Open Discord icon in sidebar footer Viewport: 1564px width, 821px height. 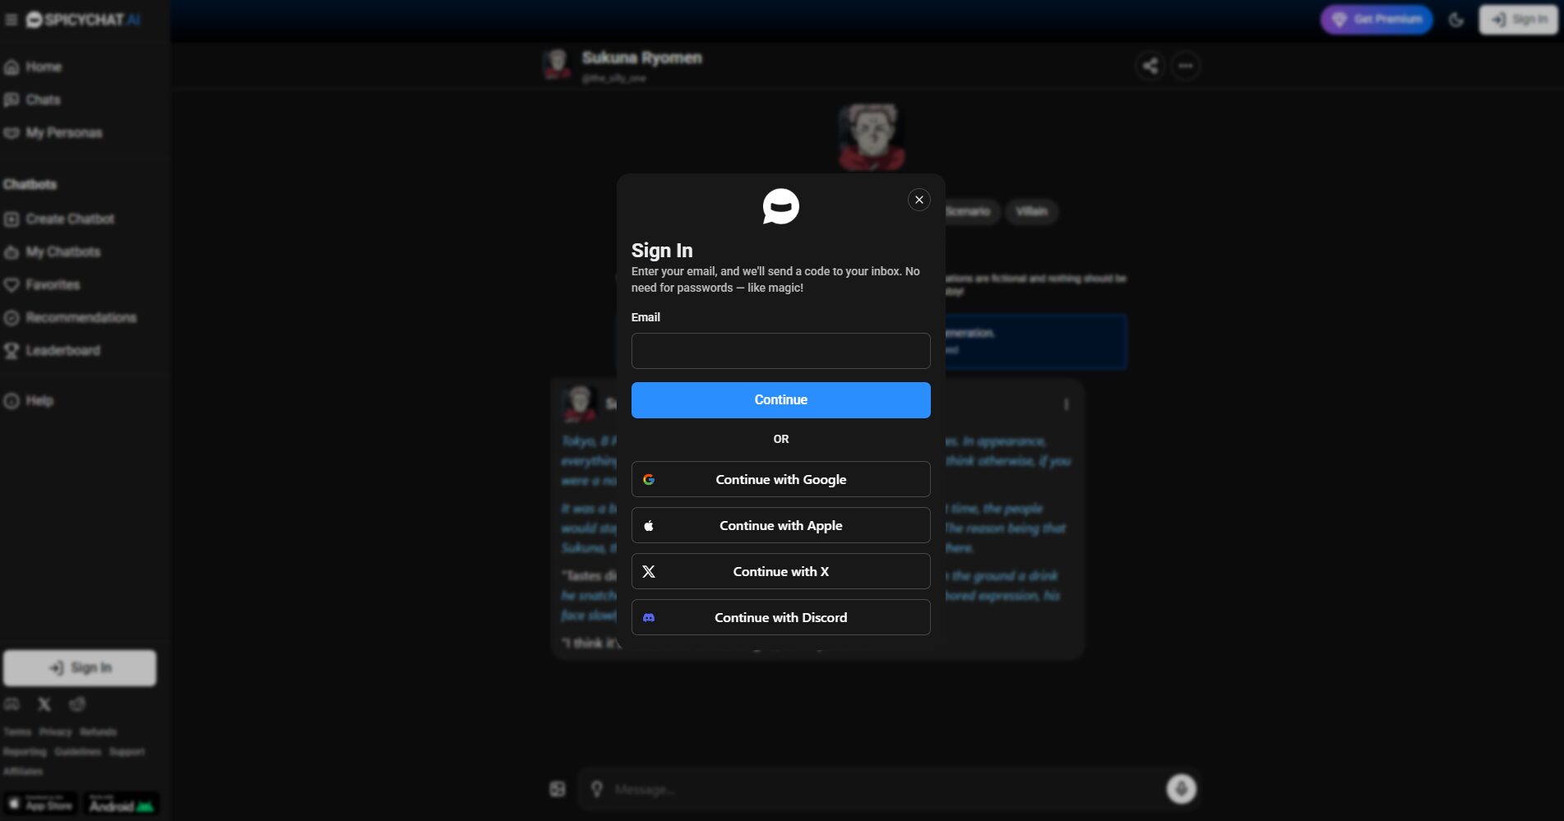[x=12, y=704]
